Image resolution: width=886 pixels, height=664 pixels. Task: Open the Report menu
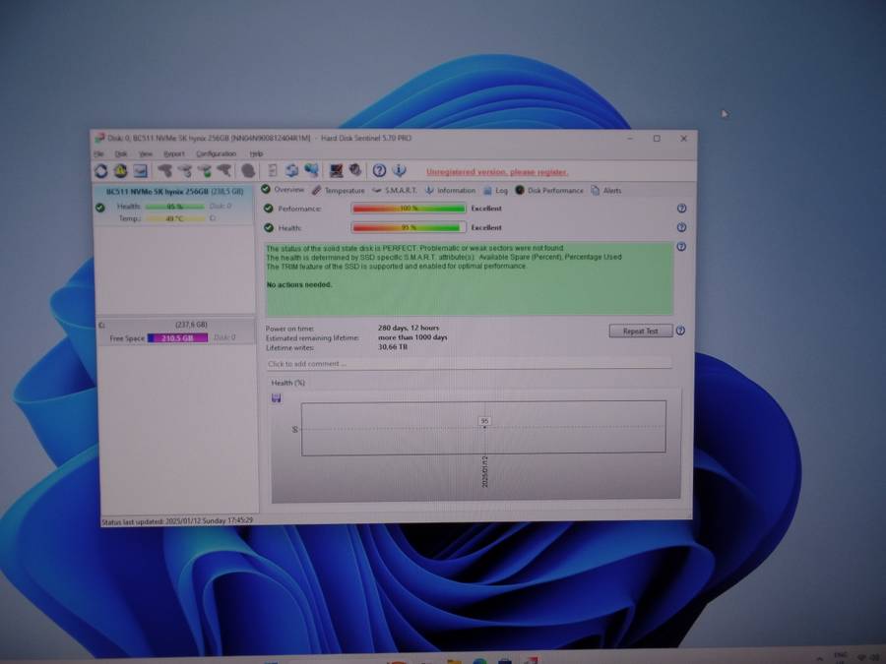173,154
